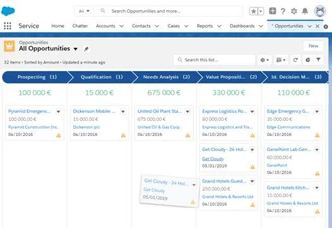Open Edge Communications account link

click(x=288, y=127)
